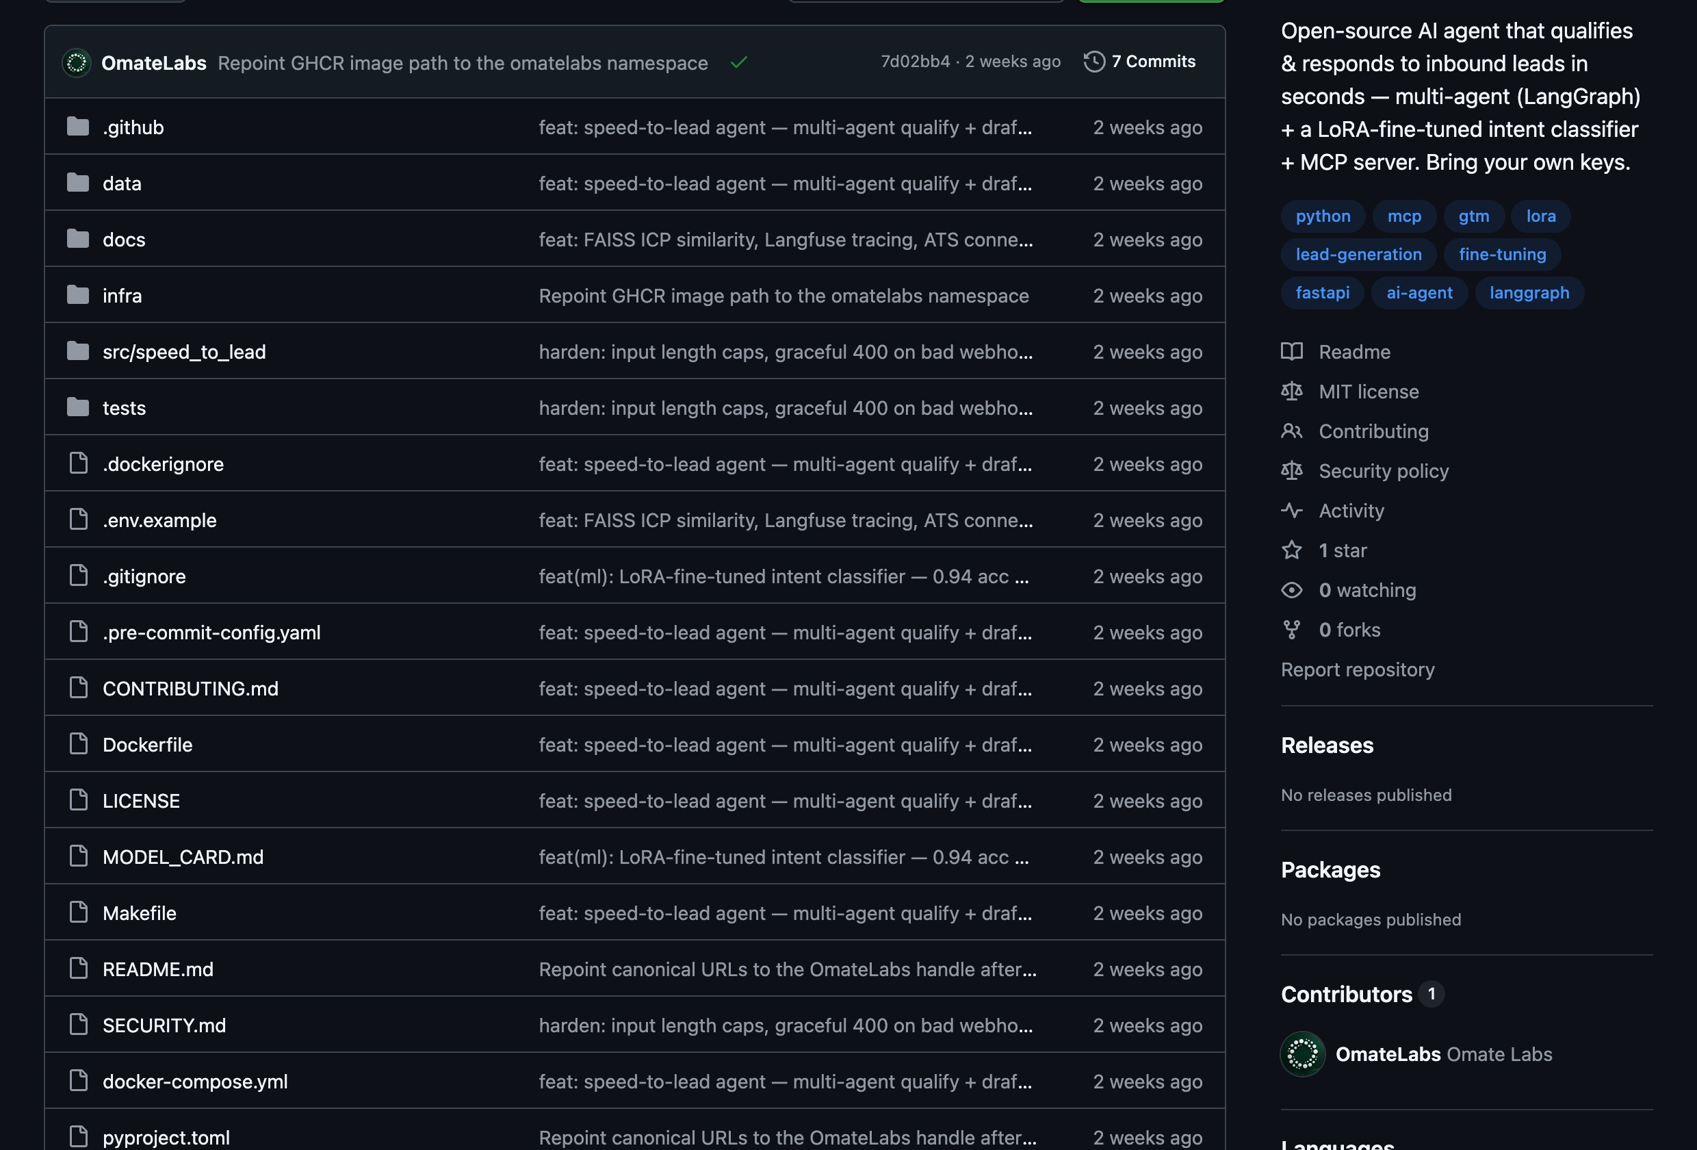Click the Activity sidebar link text
The height and width of the screenshot is (1150, 1697).
pyautogui.click(x=1351, y=511)
